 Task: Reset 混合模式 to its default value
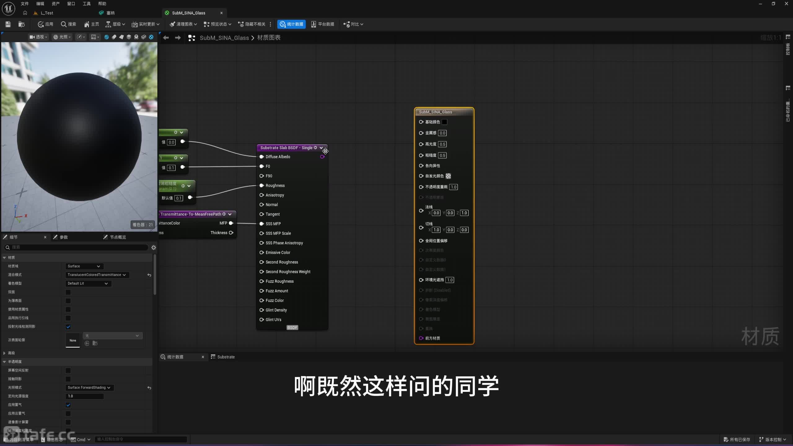149,275
